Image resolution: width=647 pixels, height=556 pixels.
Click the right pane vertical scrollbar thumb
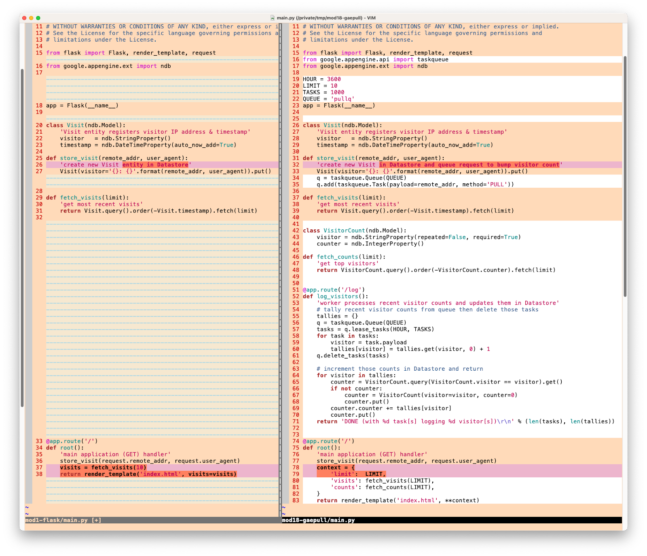(625, 176)
